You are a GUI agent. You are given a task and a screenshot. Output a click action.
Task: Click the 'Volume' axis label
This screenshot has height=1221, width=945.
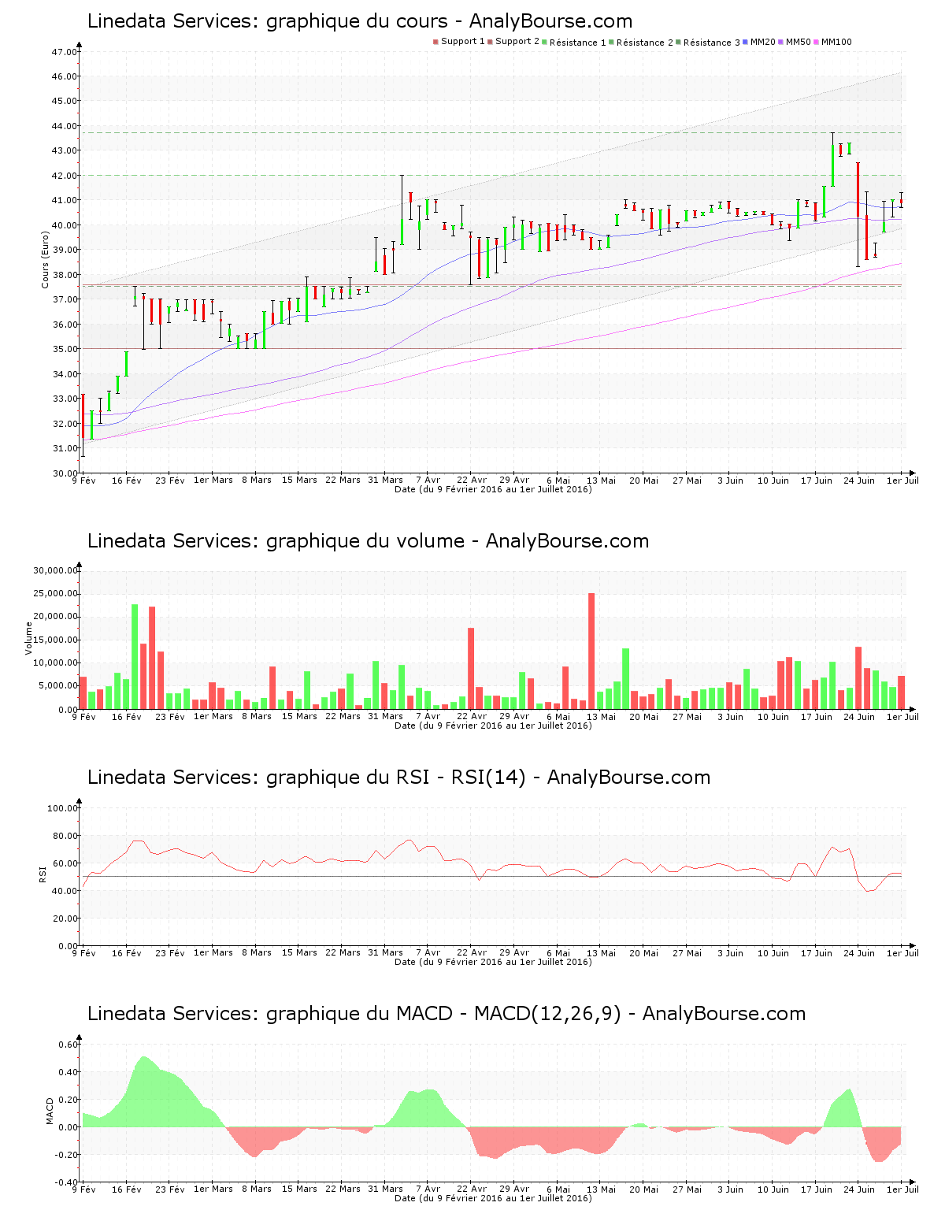click(x=29, y=638)
